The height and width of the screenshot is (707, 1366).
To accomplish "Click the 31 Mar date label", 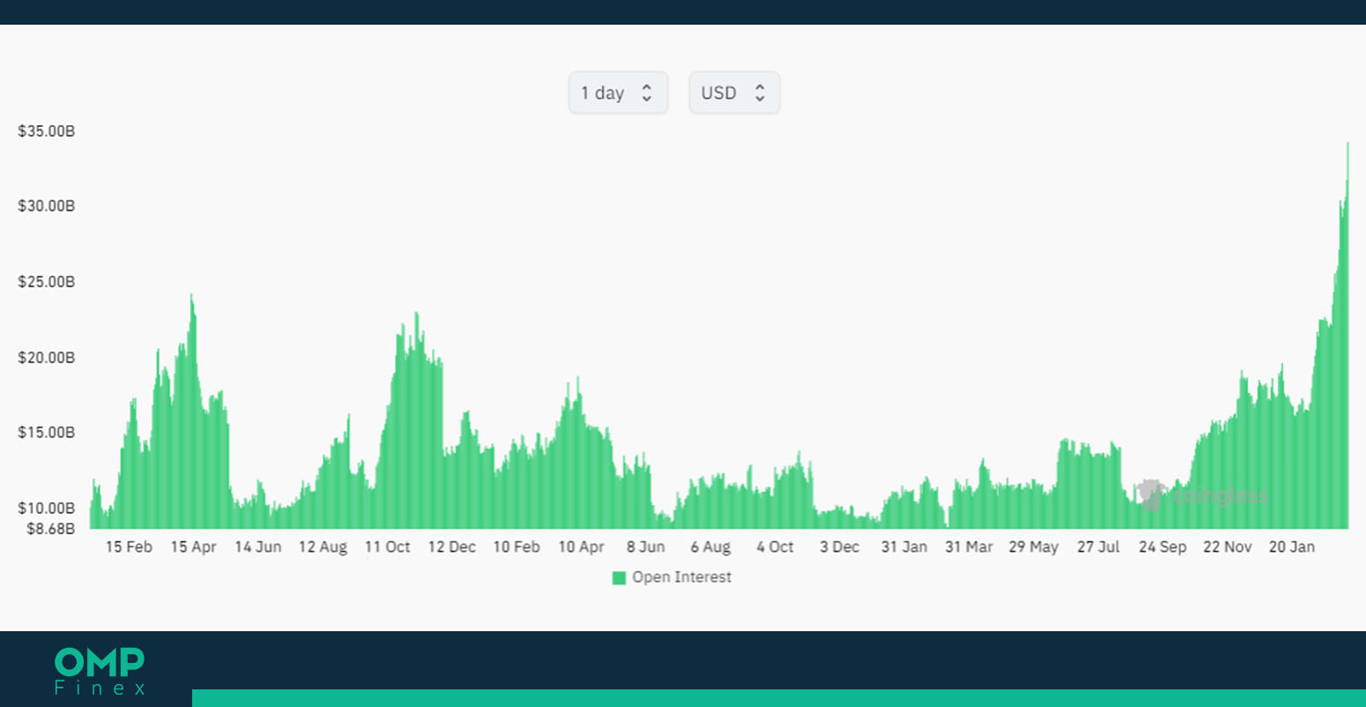I will (969, 547).
